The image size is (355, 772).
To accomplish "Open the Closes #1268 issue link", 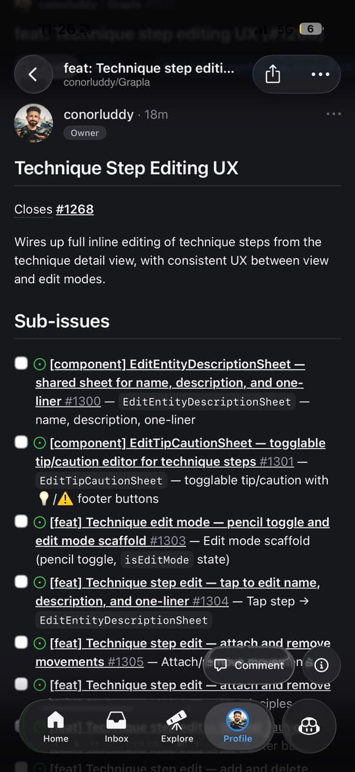I will click(x=74, y=209).
